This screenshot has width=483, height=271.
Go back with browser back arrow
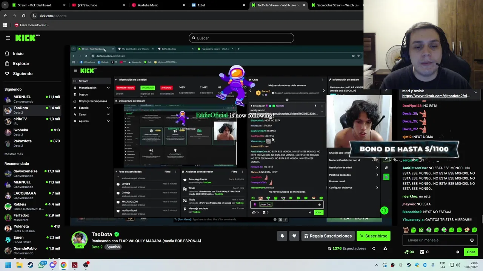5,16
